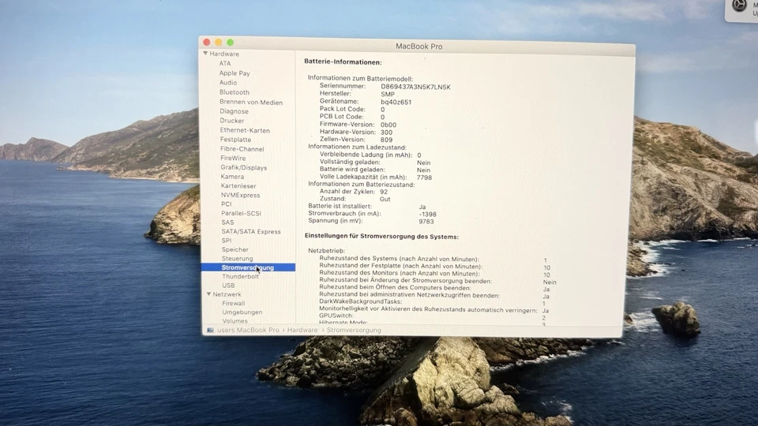
Task: Select Diagnose in the sidebar
Action: click(x=234, y=111)
